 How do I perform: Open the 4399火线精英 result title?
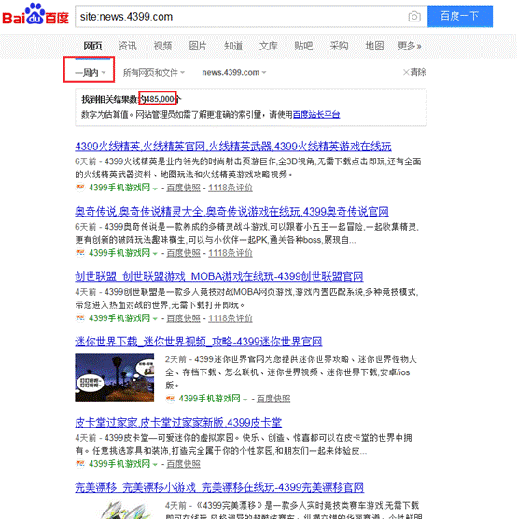(x=233, y=147)
